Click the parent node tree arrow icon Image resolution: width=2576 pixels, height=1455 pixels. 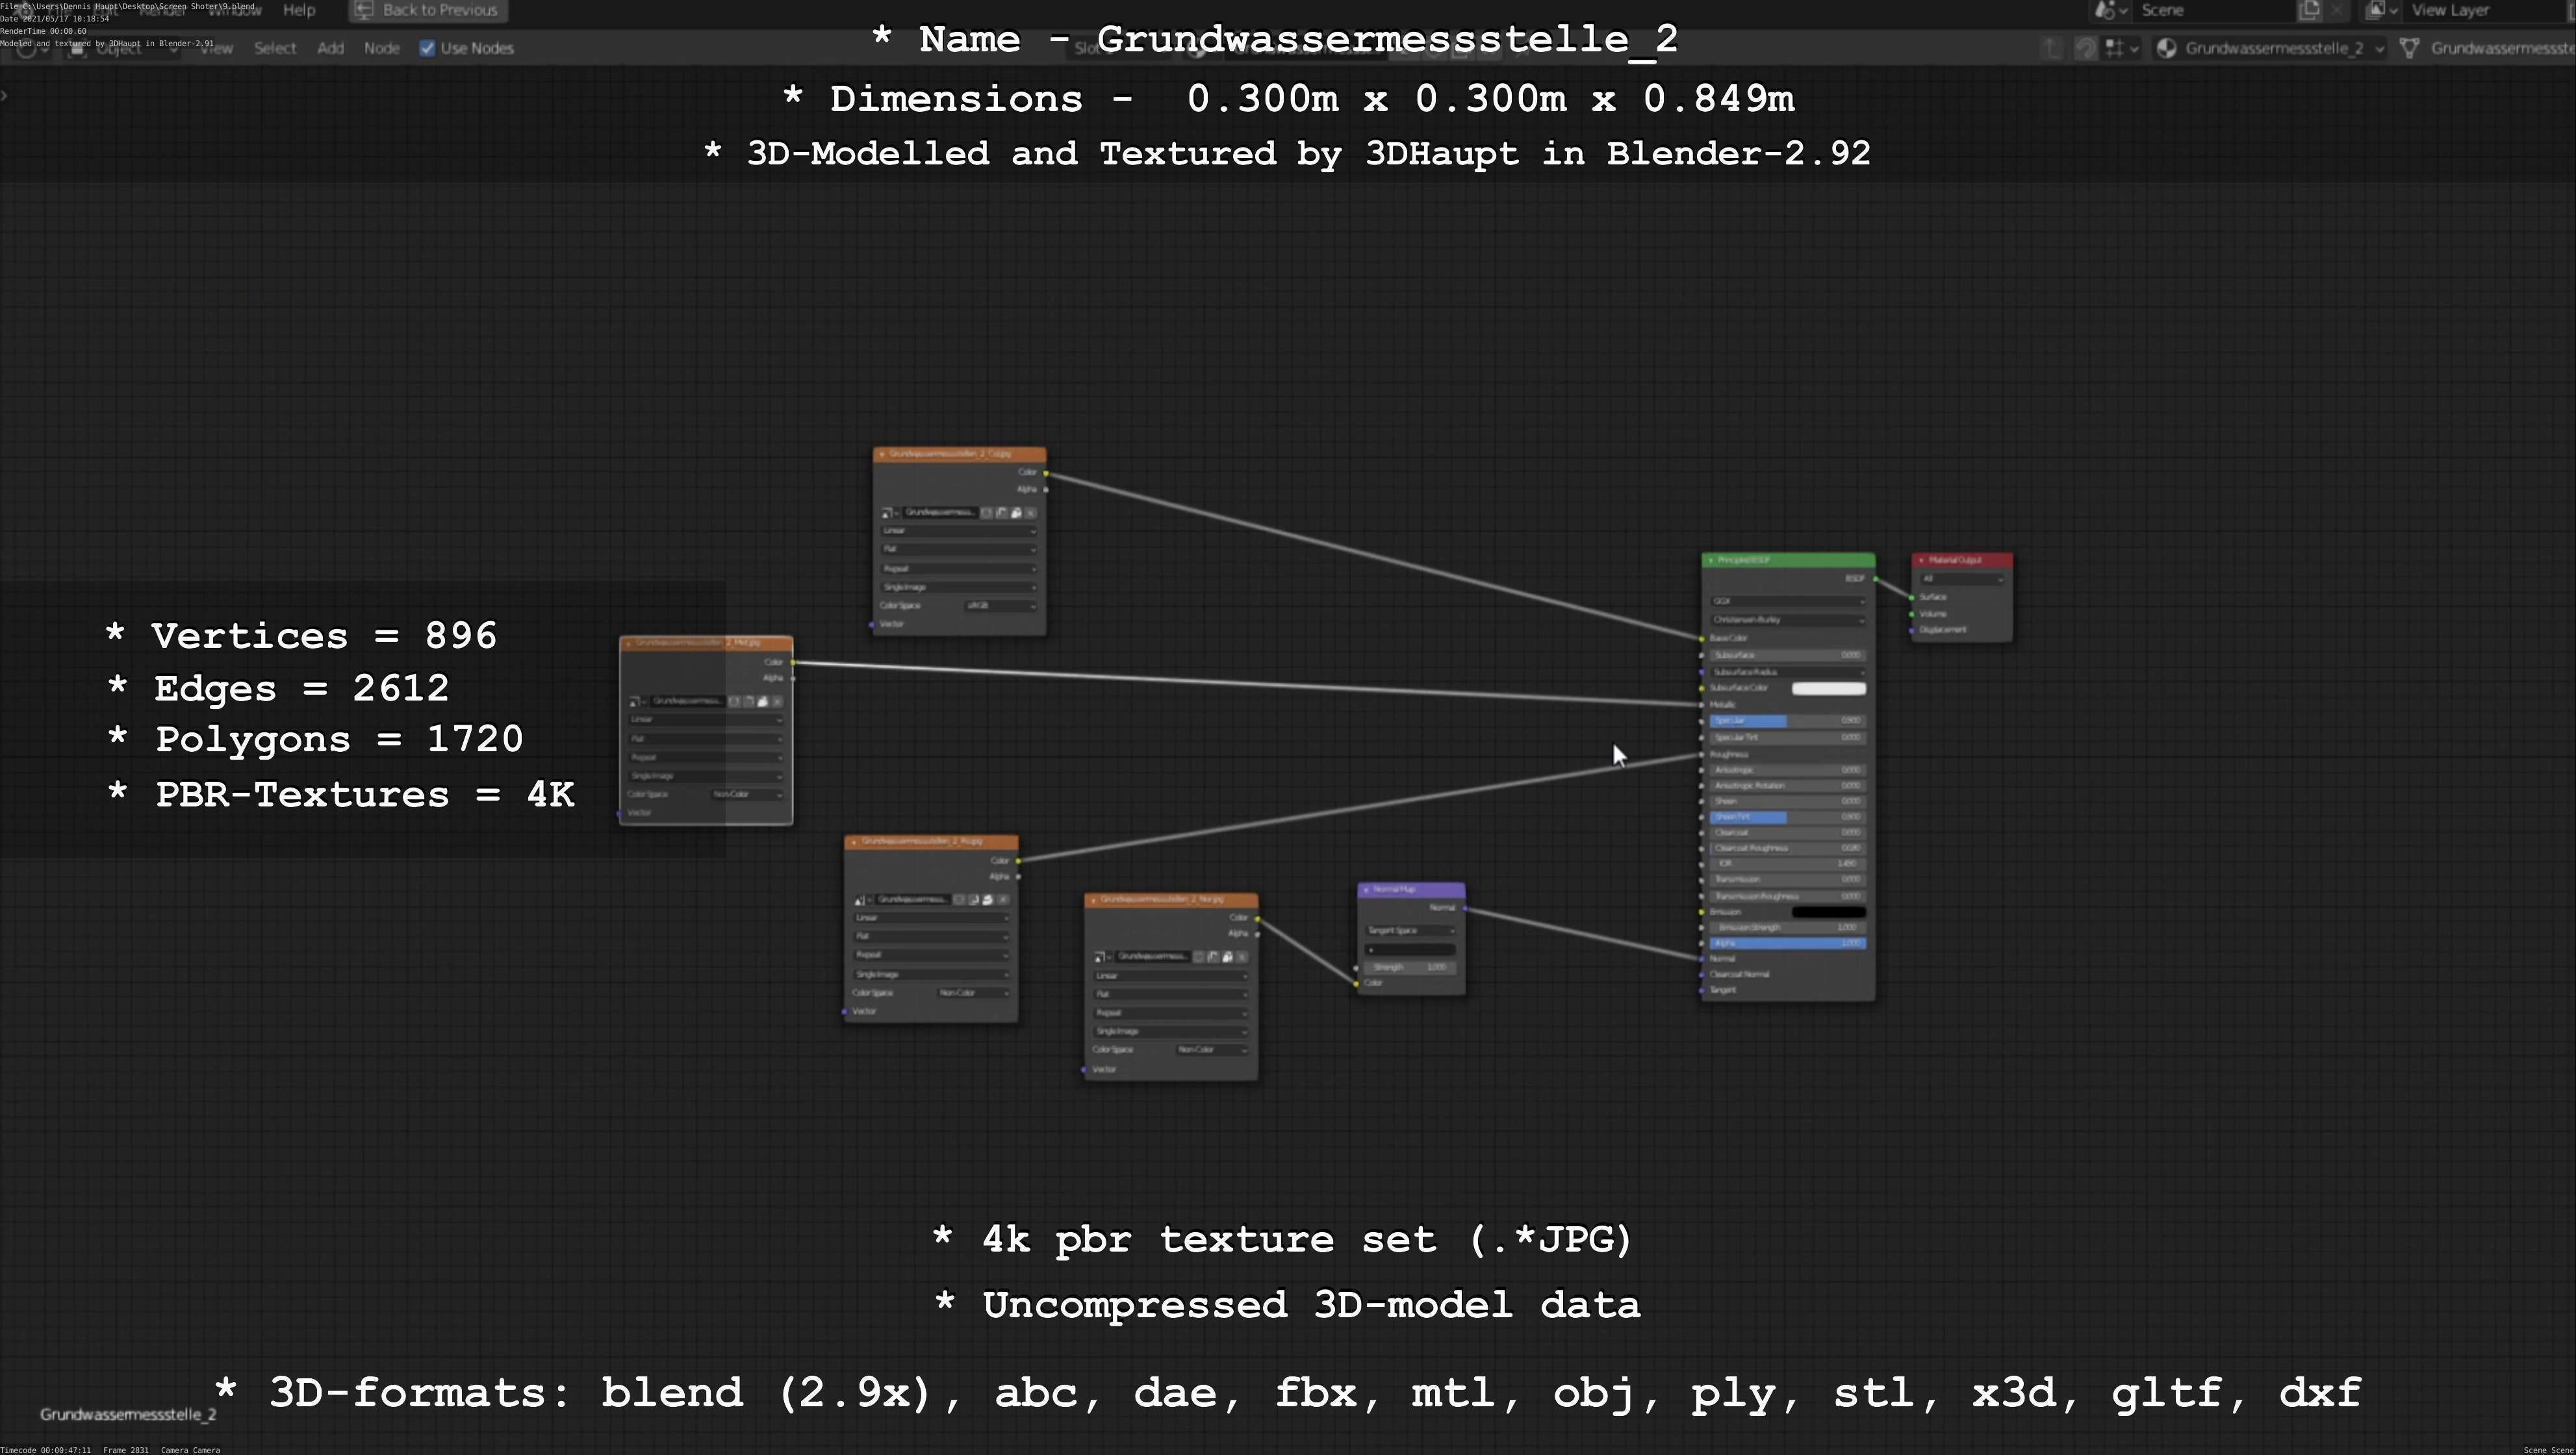pos(2051,48)
